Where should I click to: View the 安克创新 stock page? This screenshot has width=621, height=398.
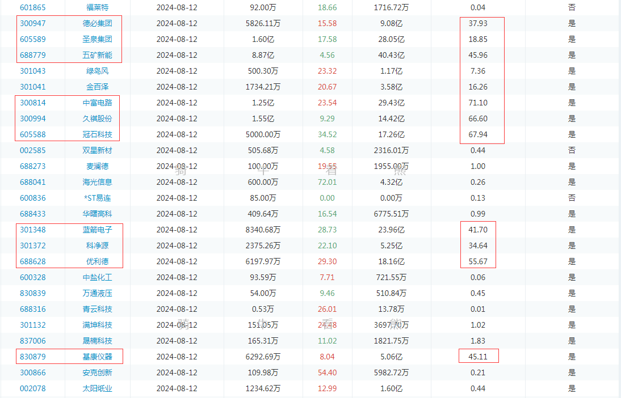pyautogui.click(x=98, y=372)
